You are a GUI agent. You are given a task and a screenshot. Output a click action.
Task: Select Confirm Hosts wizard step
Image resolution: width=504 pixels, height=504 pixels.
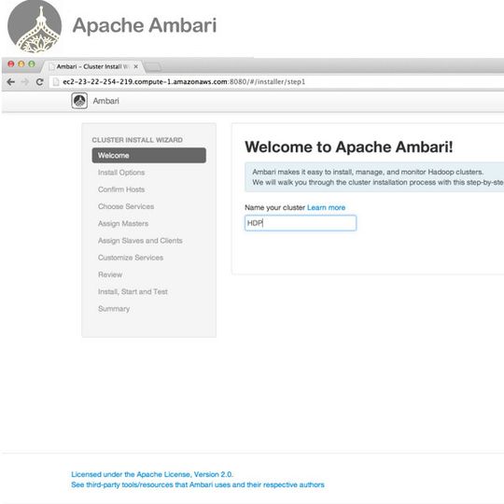tap(121, 189)
